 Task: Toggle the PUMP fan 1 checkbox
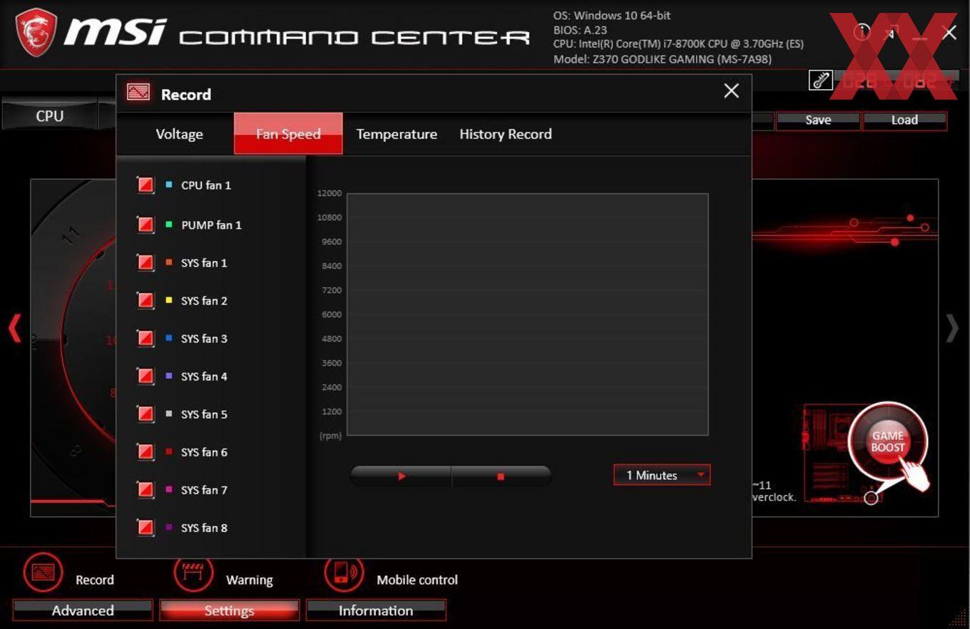[x=145, y=225]
